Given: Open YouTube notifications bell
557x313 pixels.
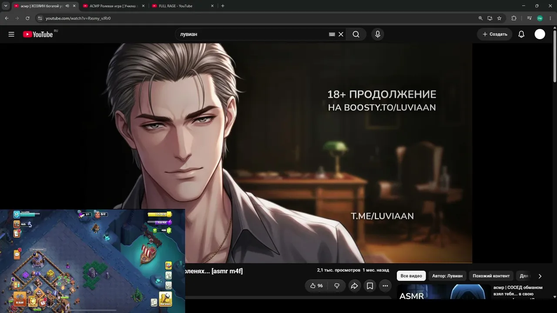Looking at the screenshot, I should tap(521, 34).
